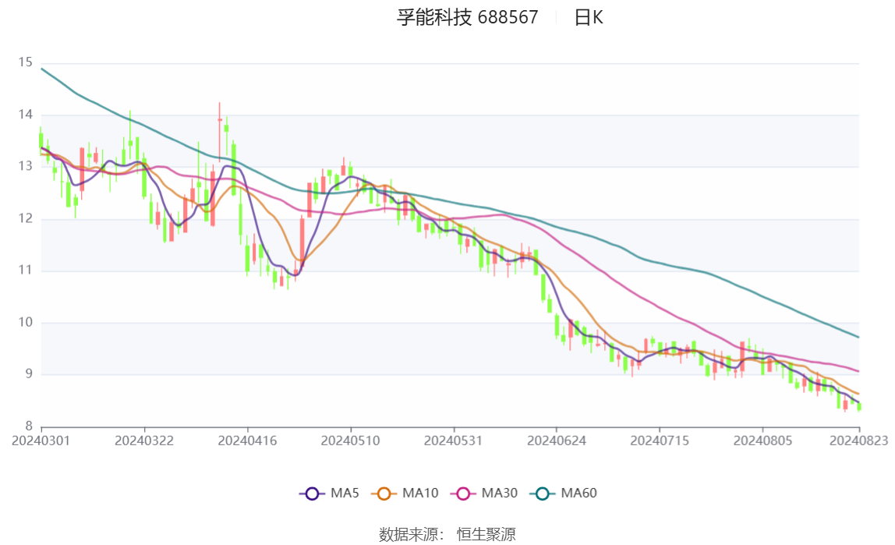
Task: Click the y-axis value 10
Action: [x=25, y=322]
